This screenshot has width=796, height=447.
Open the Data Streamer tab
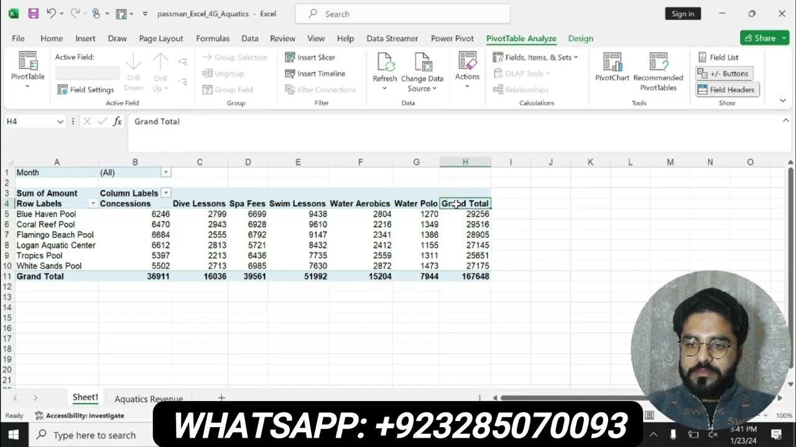(x=392, y=38)
